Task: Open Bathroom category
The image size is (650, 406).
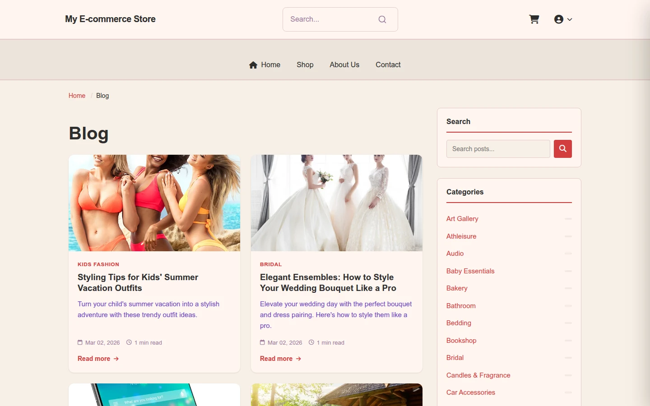Action: pyautogui.click(x=461, y=306)
